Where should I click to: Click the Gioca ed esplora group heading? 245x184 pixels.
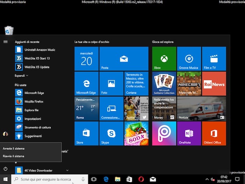(163, 42)
